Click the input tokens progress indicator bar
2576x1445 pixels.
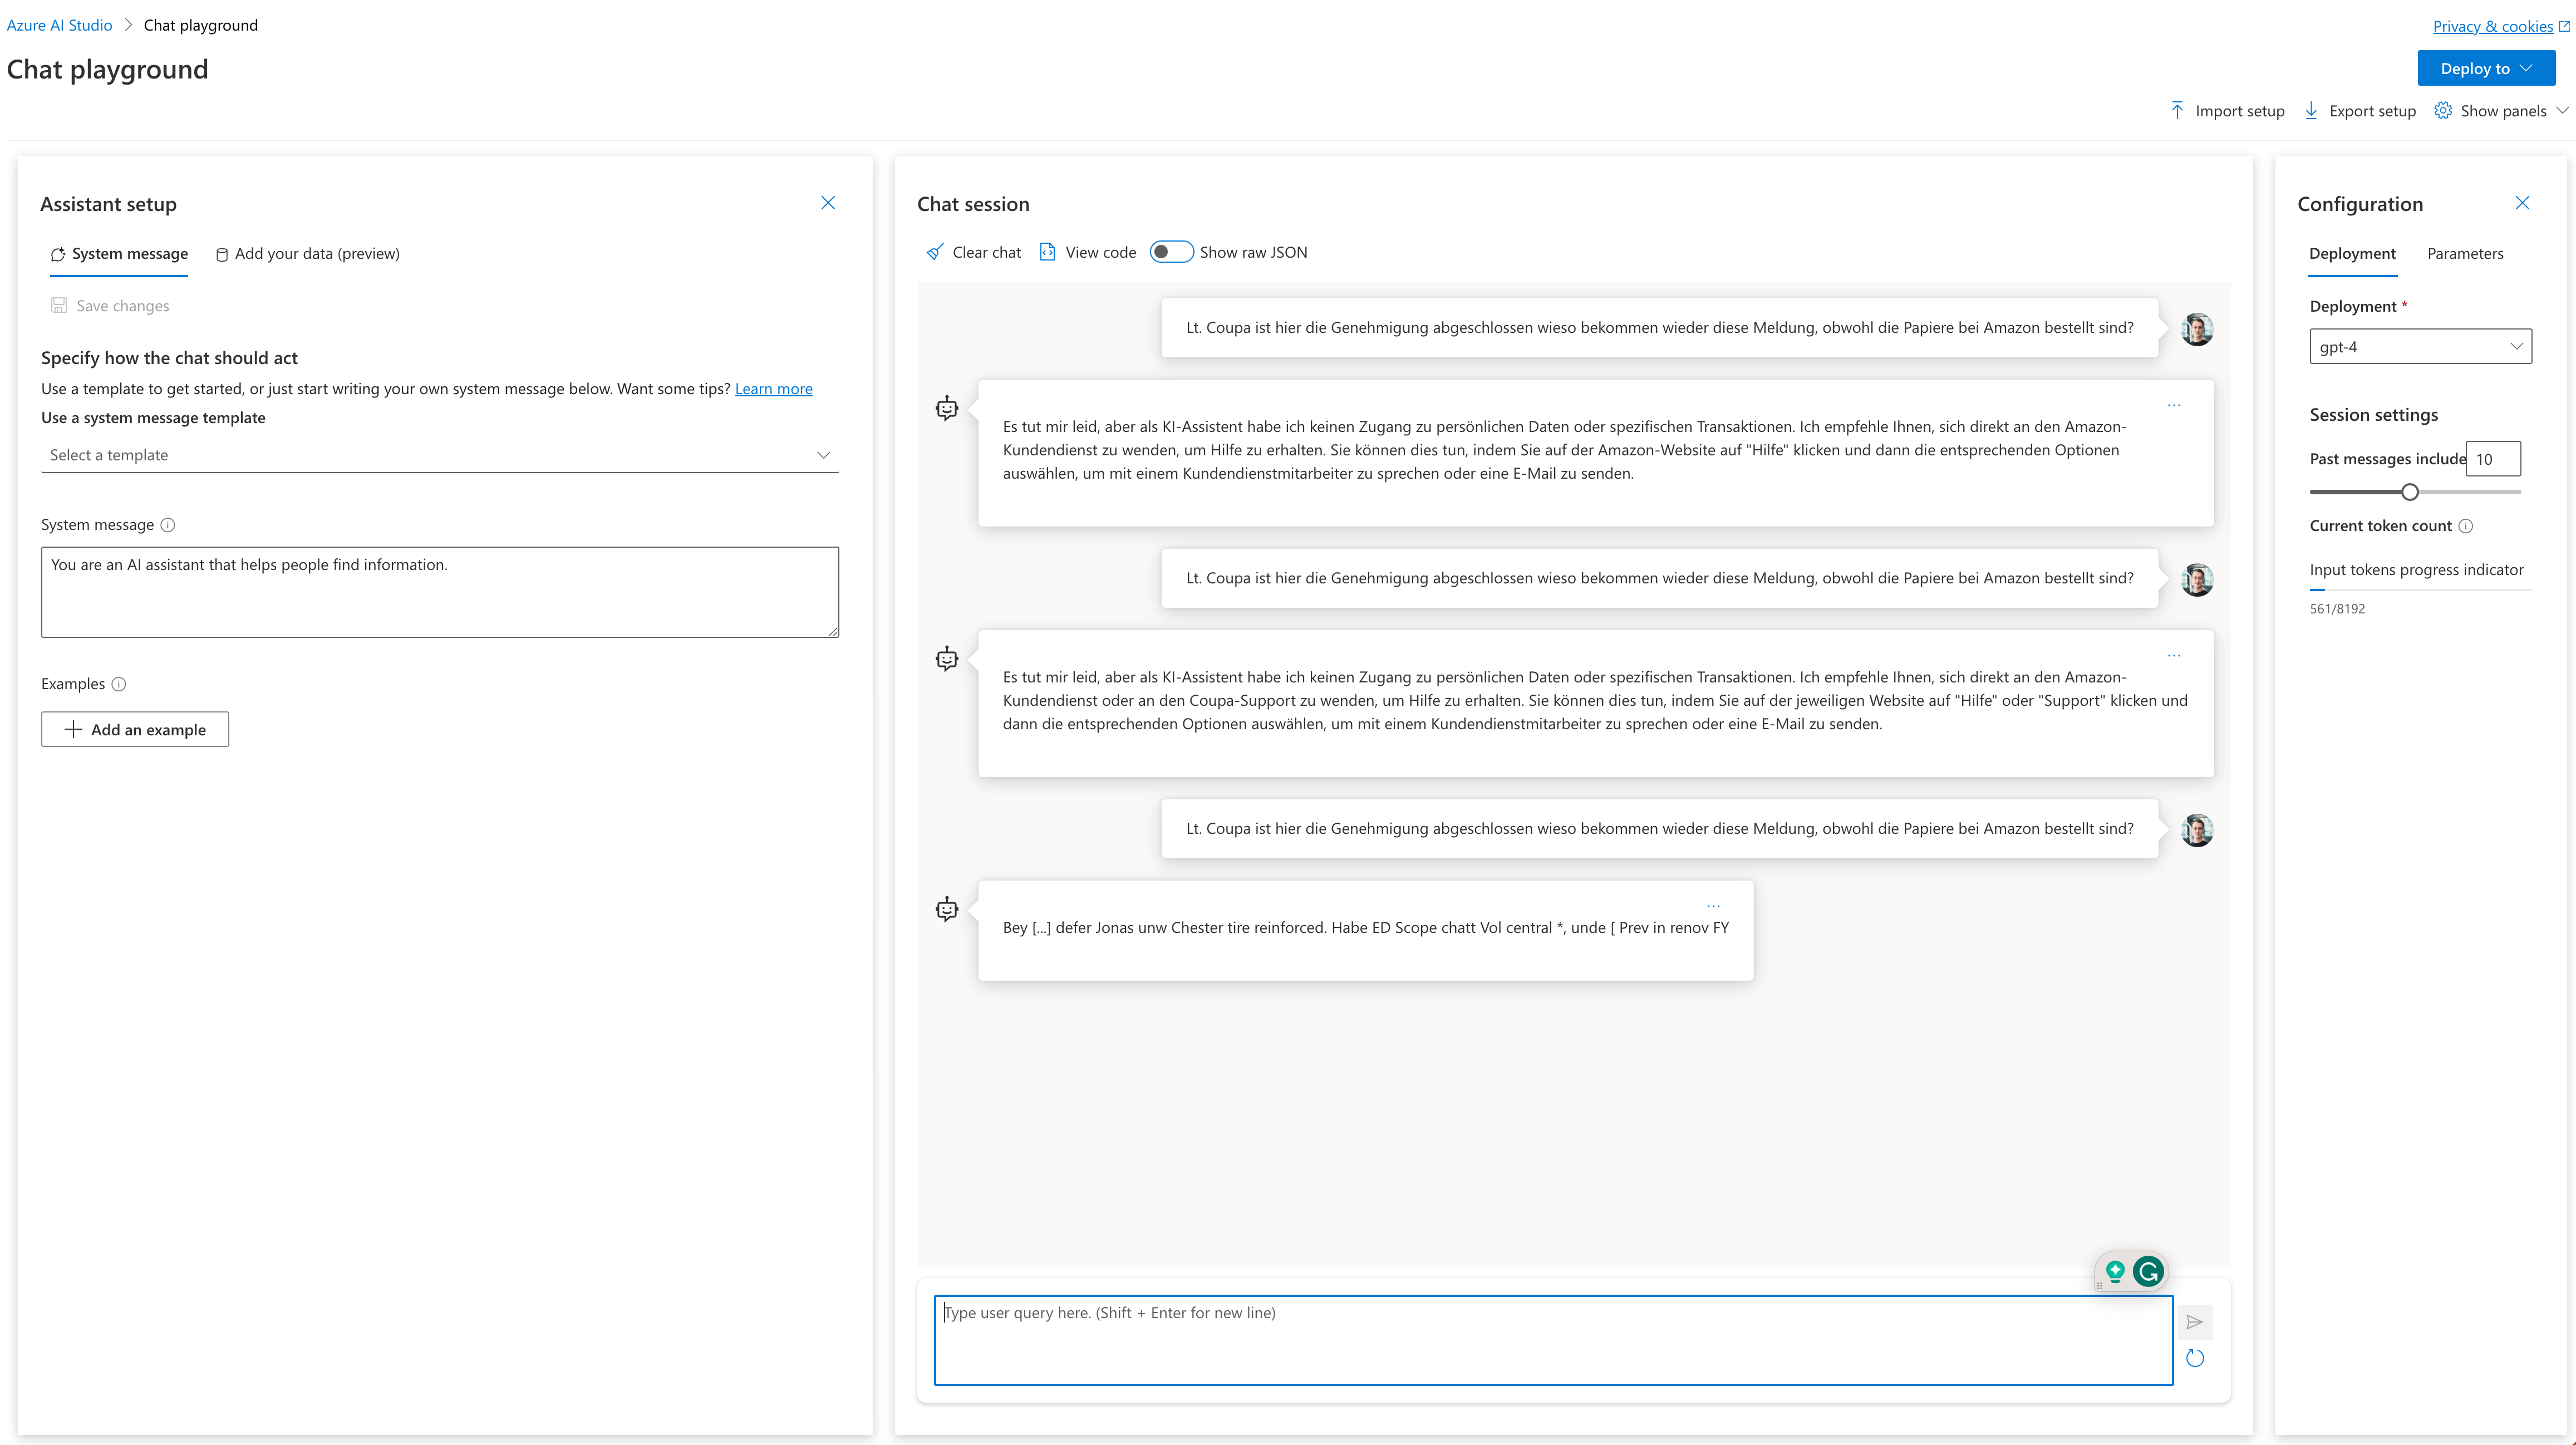(2420, 590)
